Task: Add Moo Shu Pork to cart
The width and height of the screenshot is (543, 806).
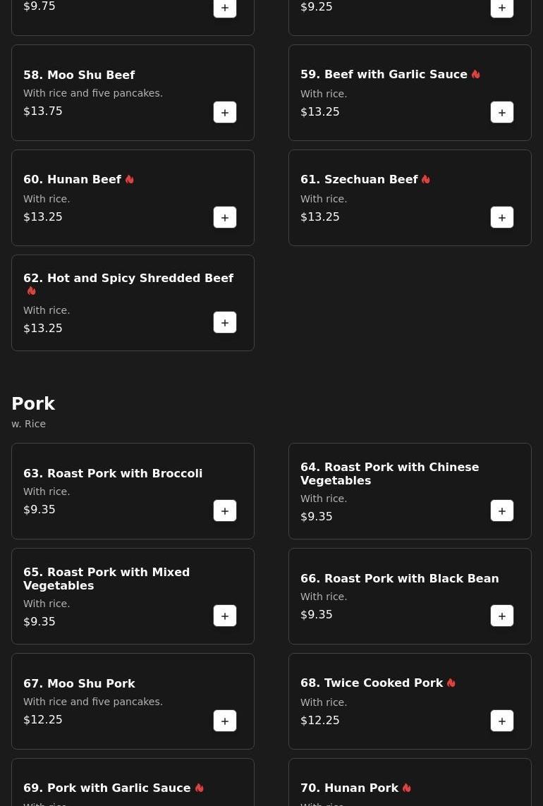Action: 225,721
